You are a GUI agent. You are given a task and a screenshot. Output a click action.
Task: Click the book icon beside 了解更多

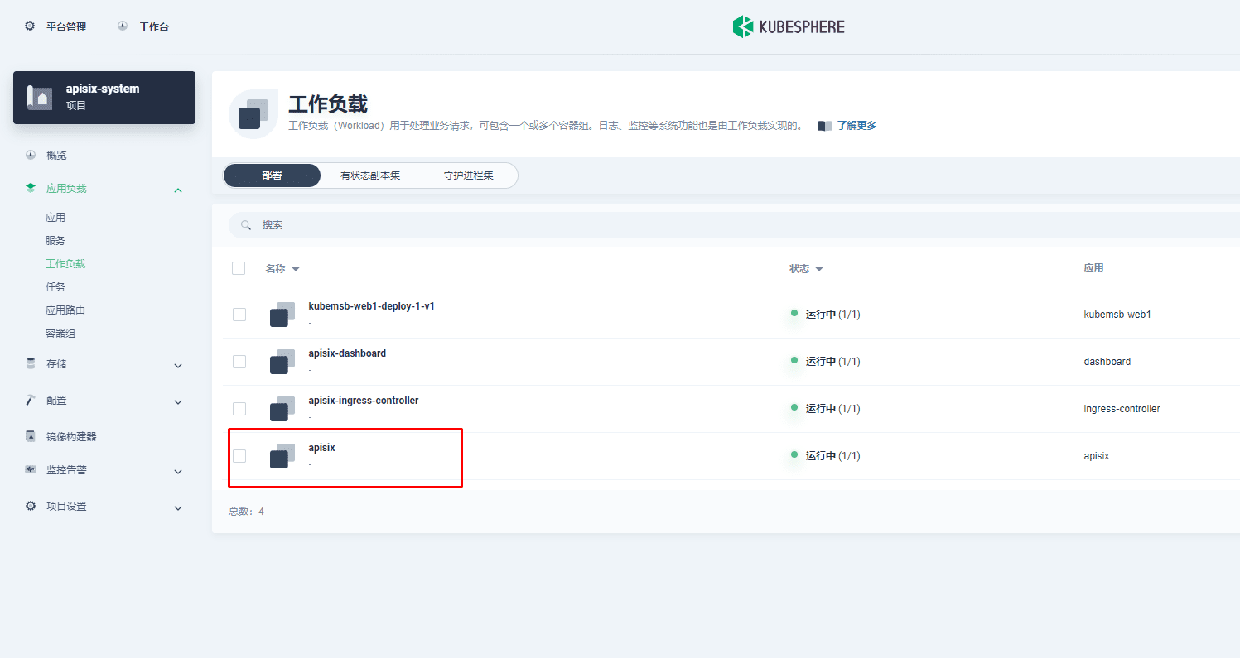tap(824, 126)
